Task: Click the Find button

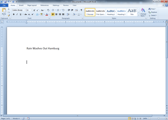Action: 152,9
